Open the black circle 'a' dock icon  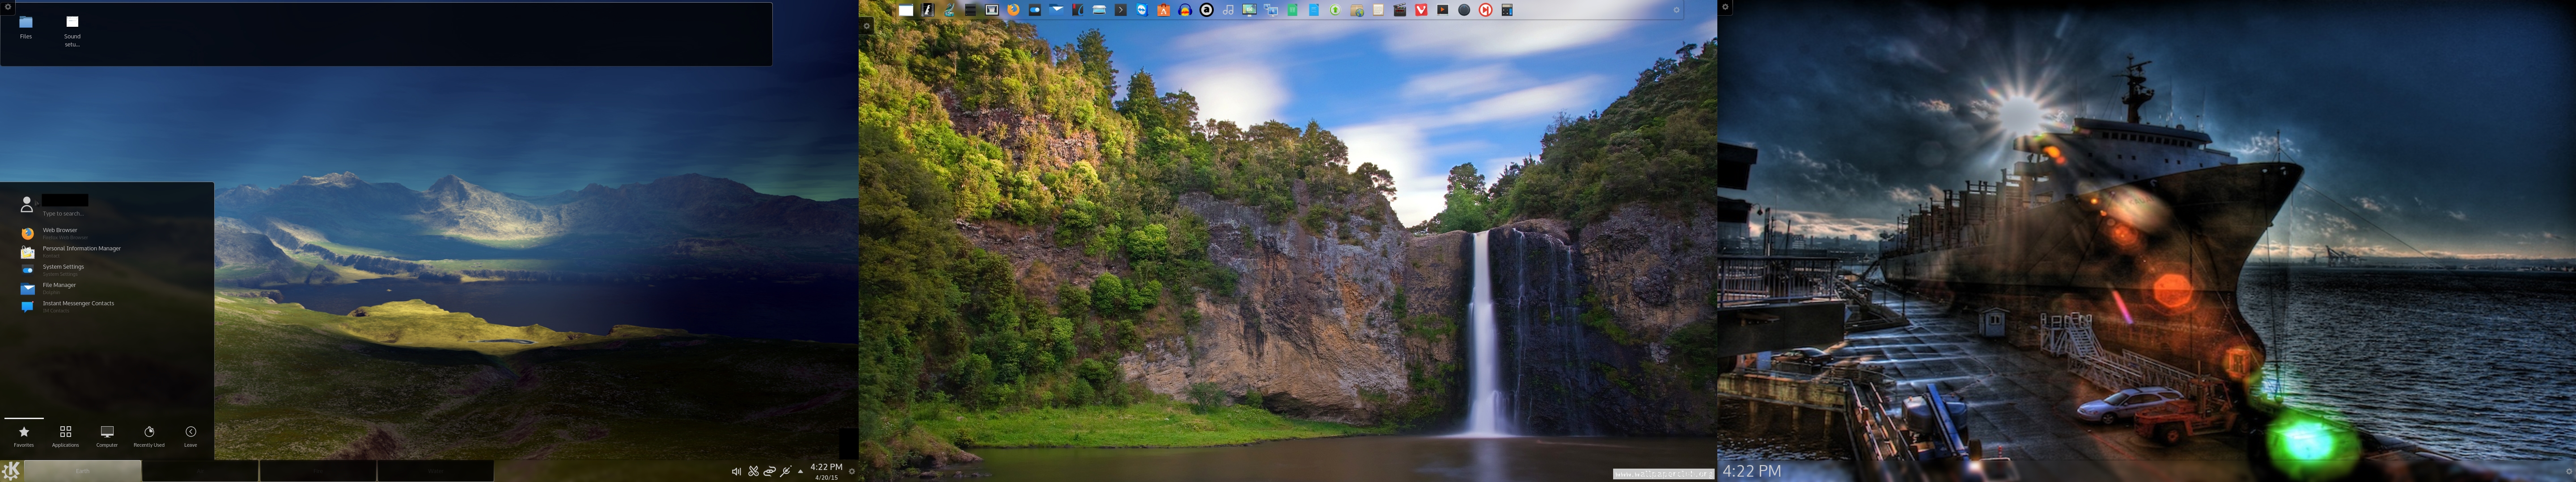pos(1206,10)
